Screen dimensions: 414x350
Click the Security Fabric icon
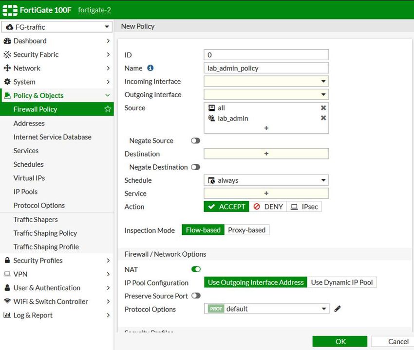click(7, 54)
